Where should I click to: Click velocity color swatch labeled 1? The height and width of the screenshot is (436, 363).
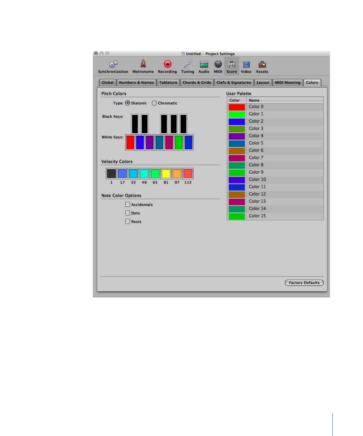[111, 174]
